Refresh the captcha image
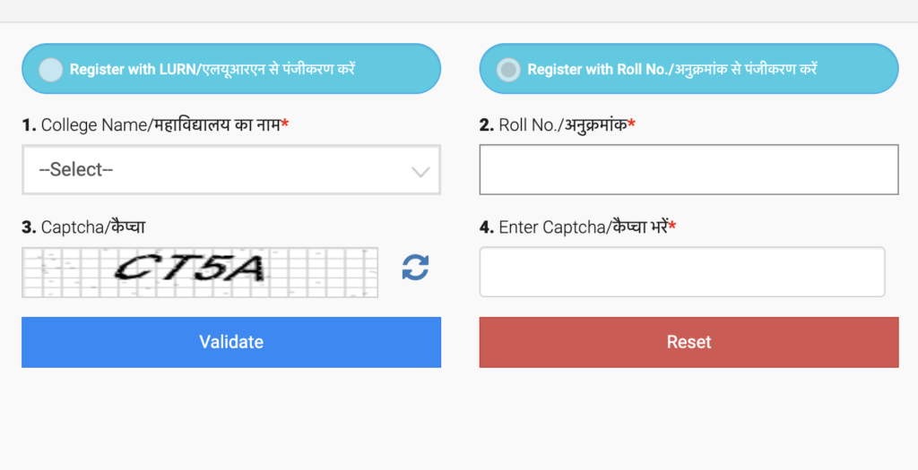This screenshot has width=918, height=470. (x=416, y=268)
